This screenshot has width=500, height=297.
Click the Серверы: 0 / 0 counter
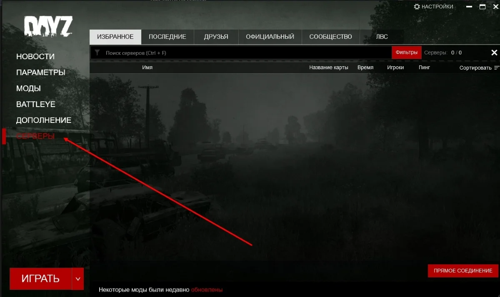(x=443, y=53)
